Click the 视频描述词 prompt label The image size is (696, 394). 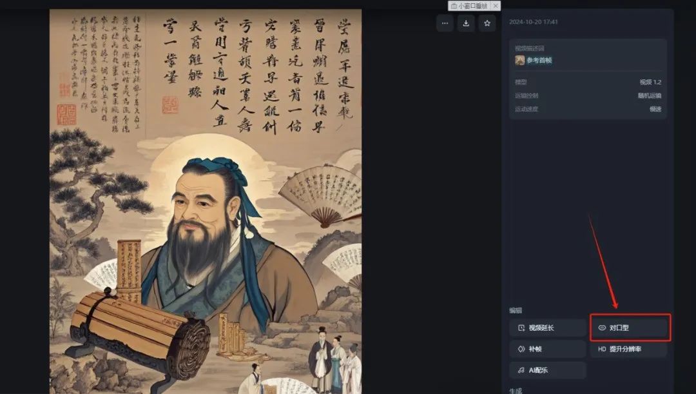click(530, 48)
